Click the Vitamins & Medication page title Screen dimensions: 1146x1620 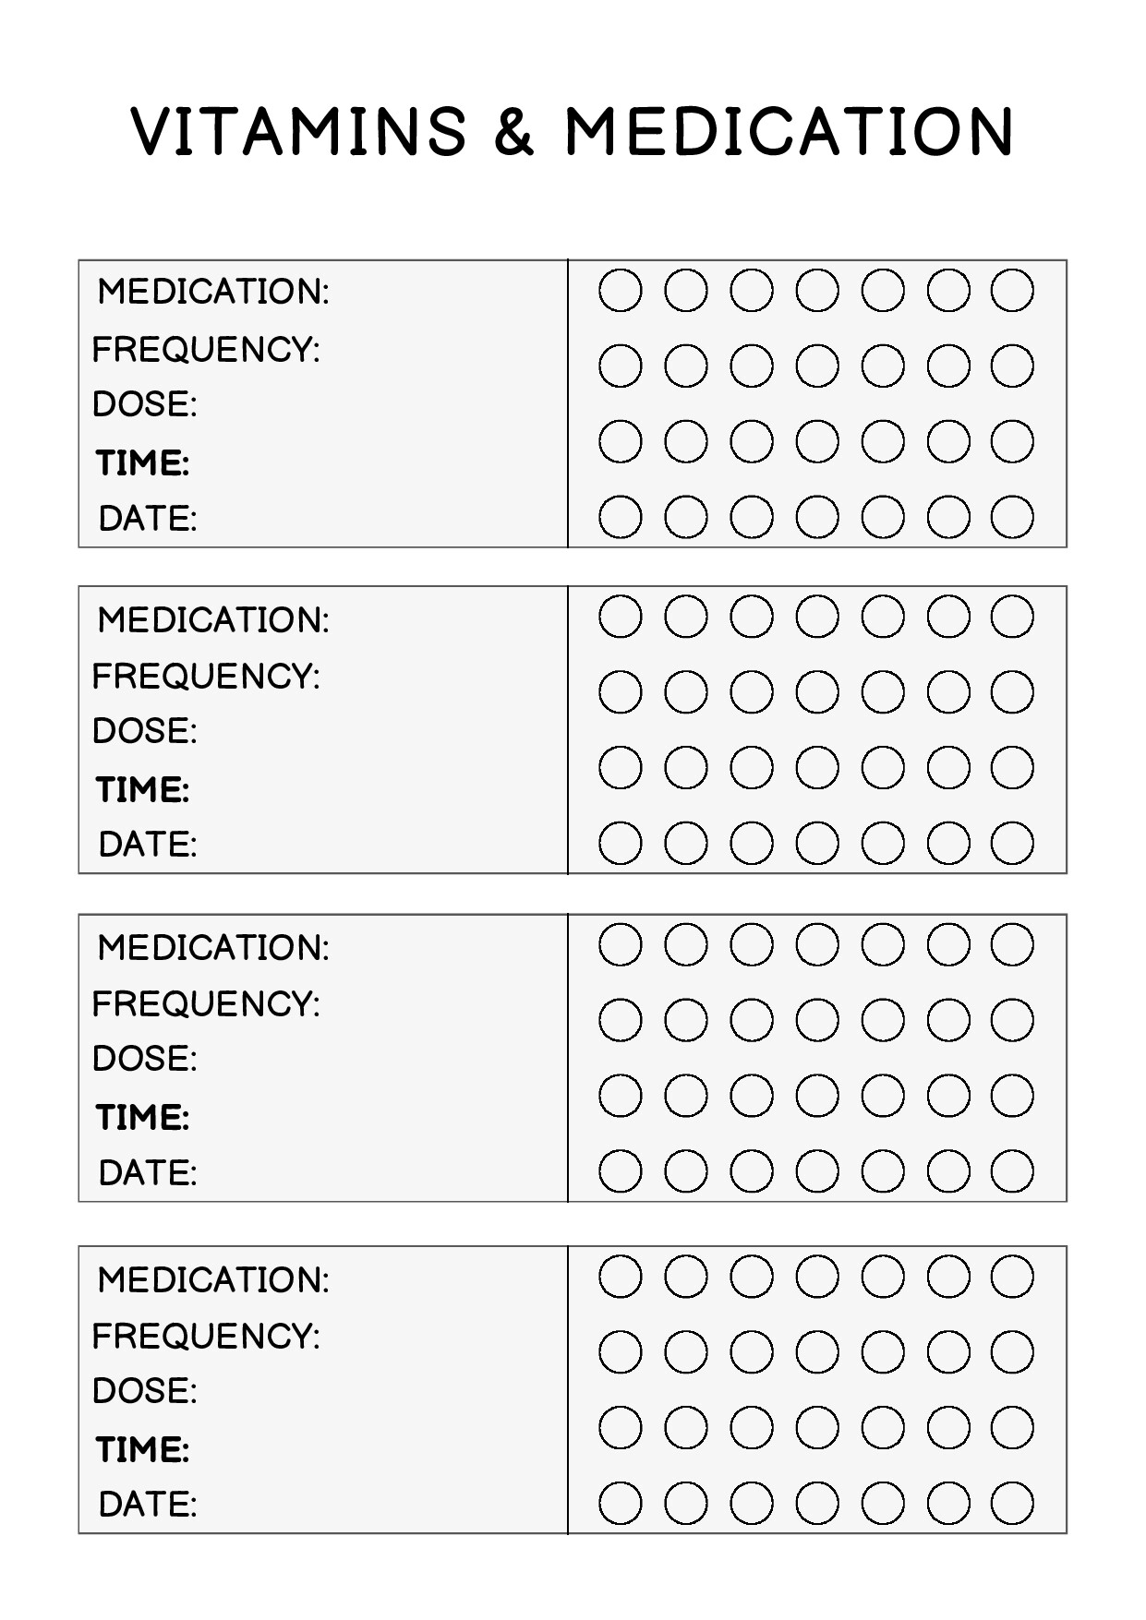573,131
